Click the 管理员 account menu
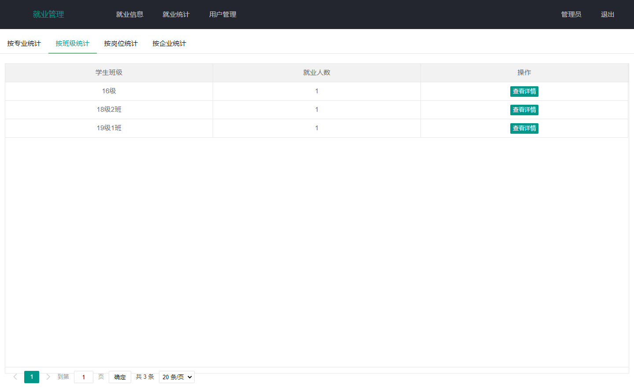The height and width of the screenshot is (388, 634). click(x=571, y=15)
